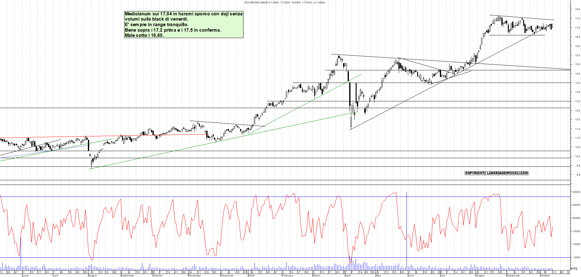Click the BCA MEDIOLANUM chart title

(x=285, y=2)
